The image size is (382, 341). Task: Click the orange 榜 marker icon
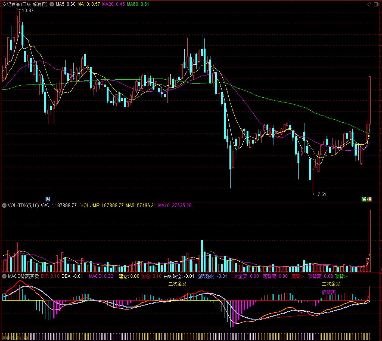[369, 199]
